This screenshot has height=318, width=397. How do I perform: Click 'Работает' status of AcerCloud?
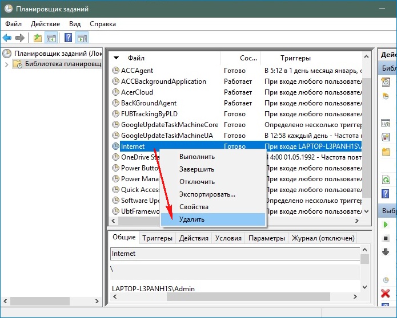click(238, 92)
